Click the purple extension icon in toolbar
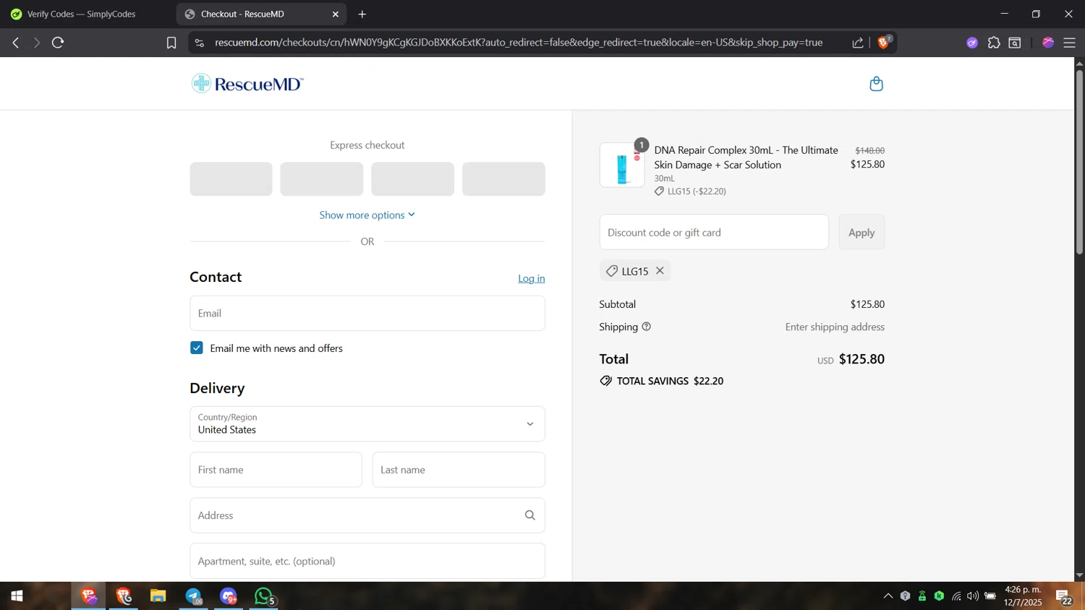Screen dimensions: 1085x610 (x=972, y=43)
